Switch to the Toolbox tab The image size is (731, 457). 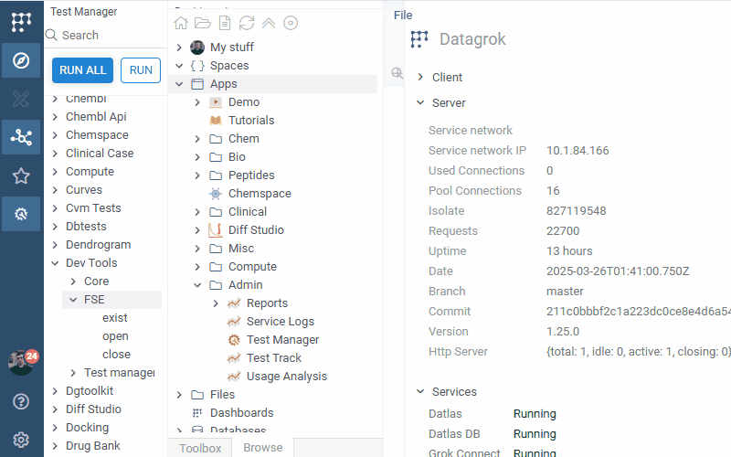pos(199,448)
